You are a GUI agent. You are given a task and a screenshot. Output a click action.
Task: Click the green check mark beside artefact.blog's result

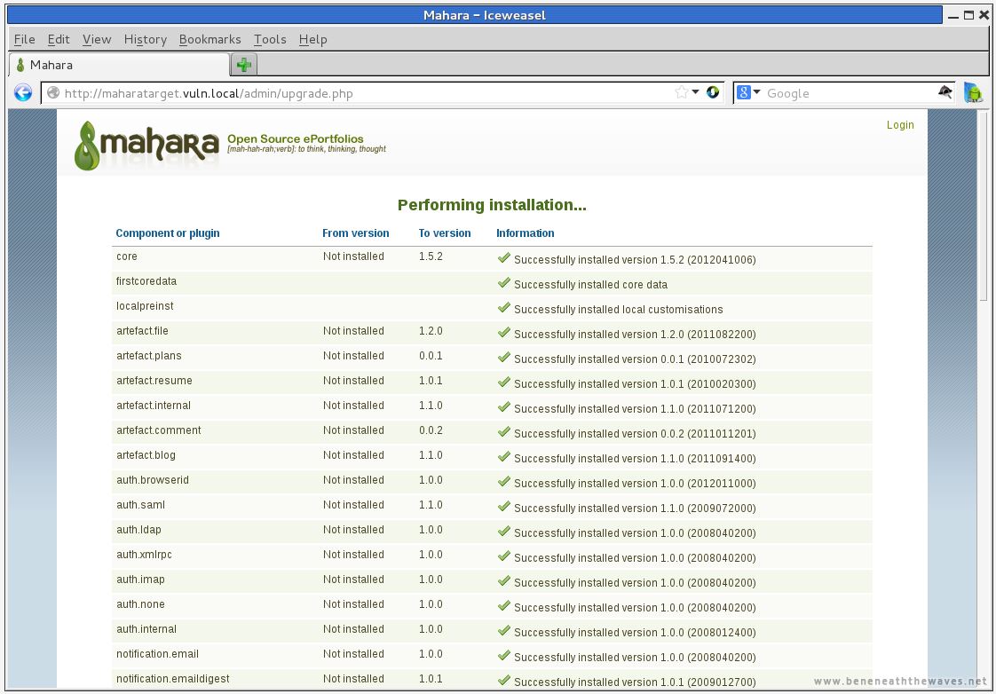[x=504, y=456]
